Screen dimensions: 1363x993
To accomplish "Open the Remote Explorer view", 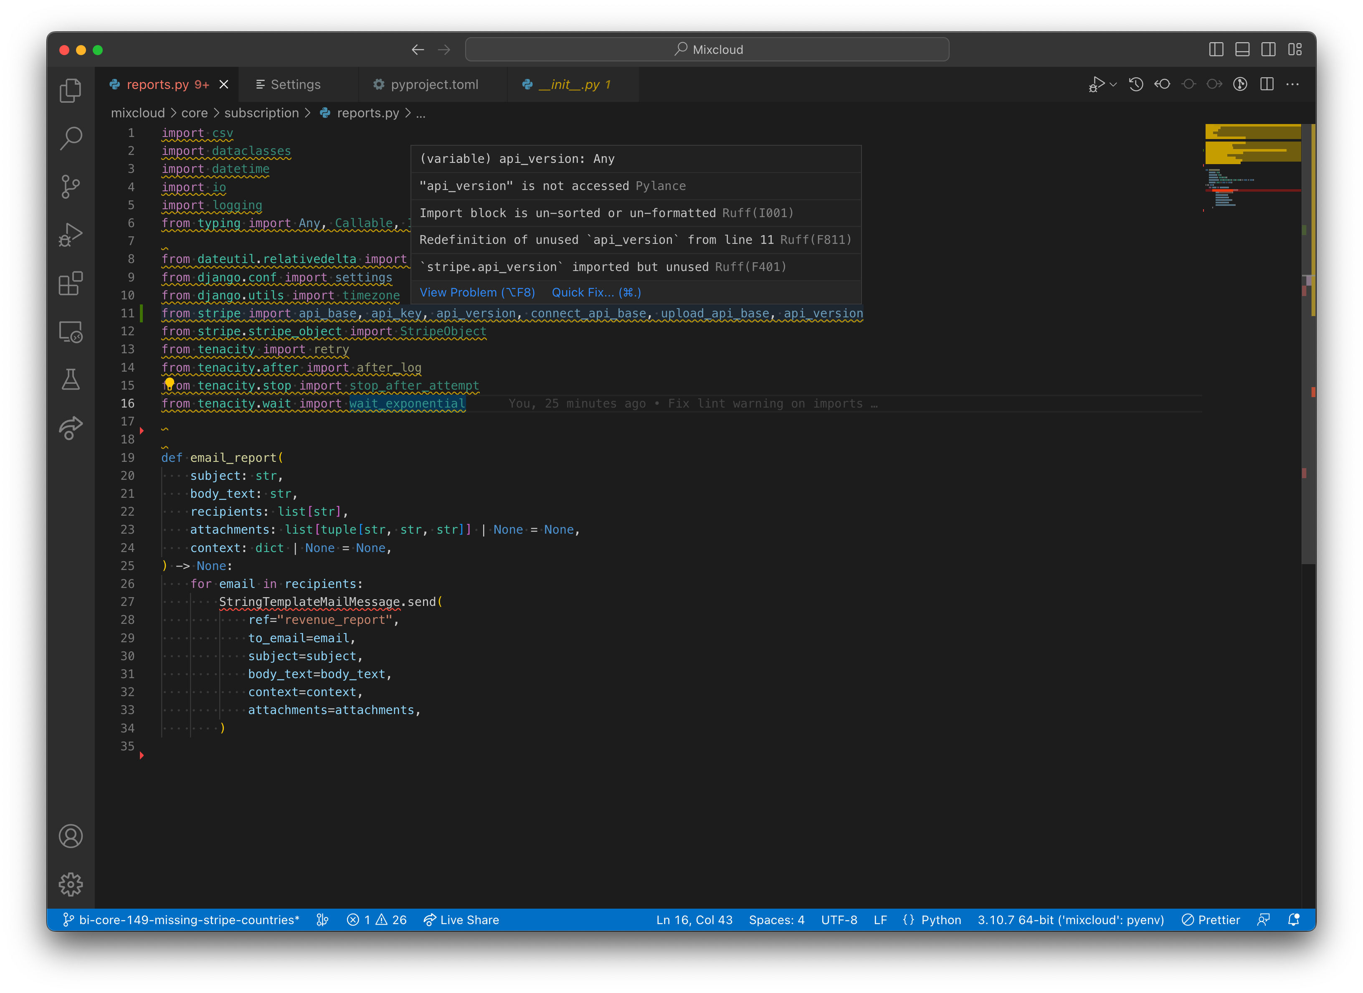I will point(71,332).
